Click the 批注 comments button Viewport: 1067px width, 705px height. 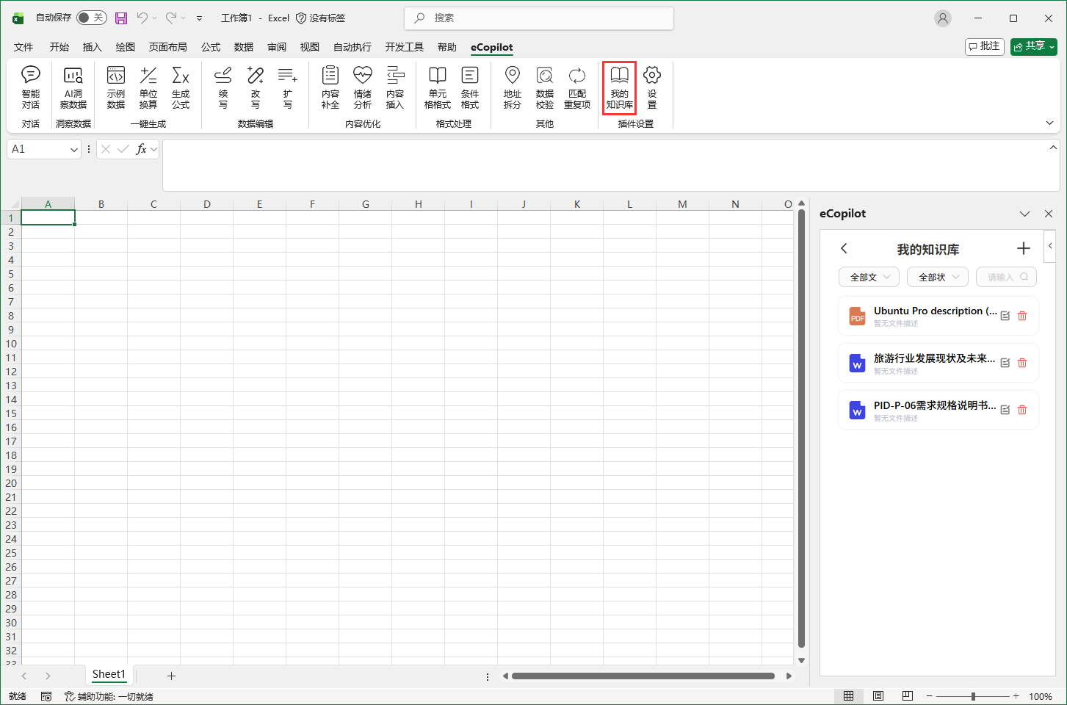984,46
